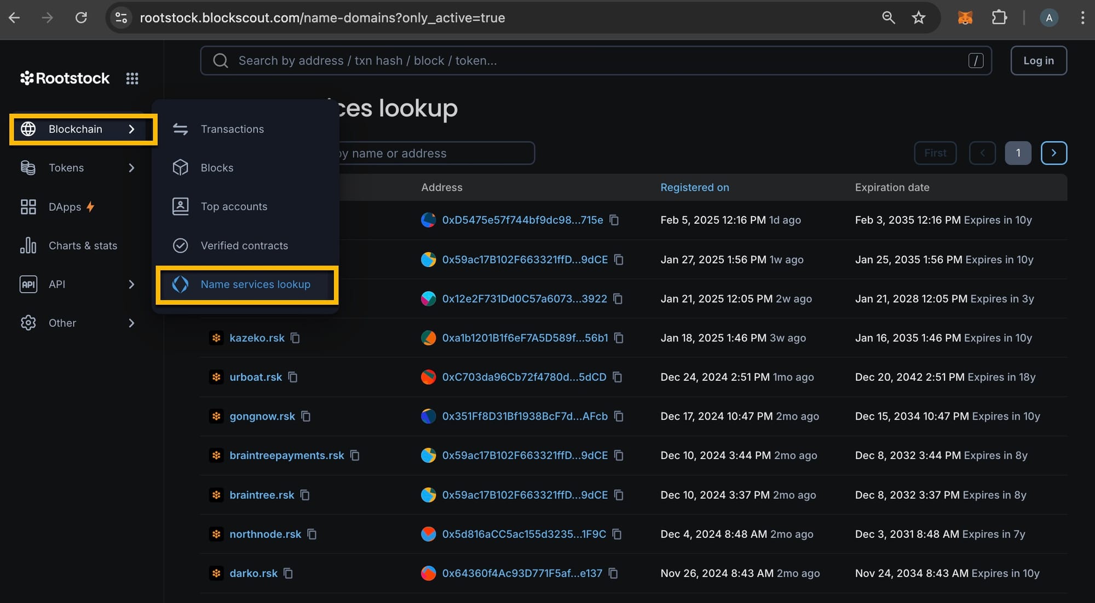Click the Rootstock apps grid icon

pos(132,78)
